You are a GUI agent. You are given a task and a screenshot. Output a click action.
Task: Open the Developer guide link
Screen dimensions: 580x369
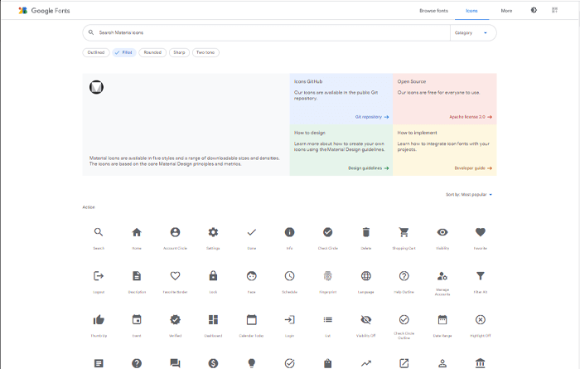click(x=473, y=168)
